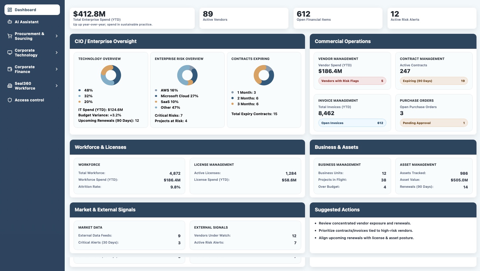
Task: Click Vendors with Risk Flags pill
Action: tap(352, 81)
